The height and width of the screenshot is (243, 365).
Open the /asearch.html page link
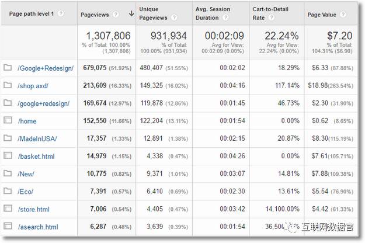pyautogui.click(x=38, y=227)
